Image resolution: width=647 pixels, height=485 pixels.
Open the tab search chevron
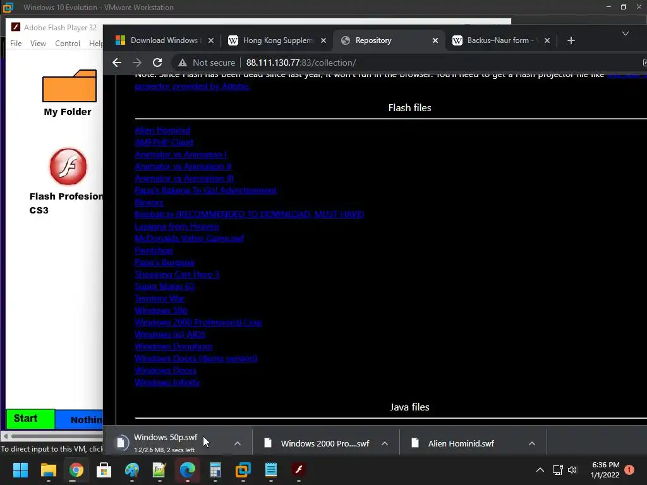click(x=626, y=33)
